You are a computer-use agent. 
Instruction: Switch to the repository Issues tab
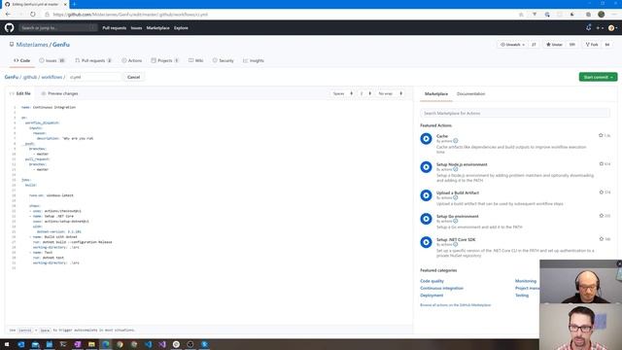pyautogui.click(x=52, y=60)
